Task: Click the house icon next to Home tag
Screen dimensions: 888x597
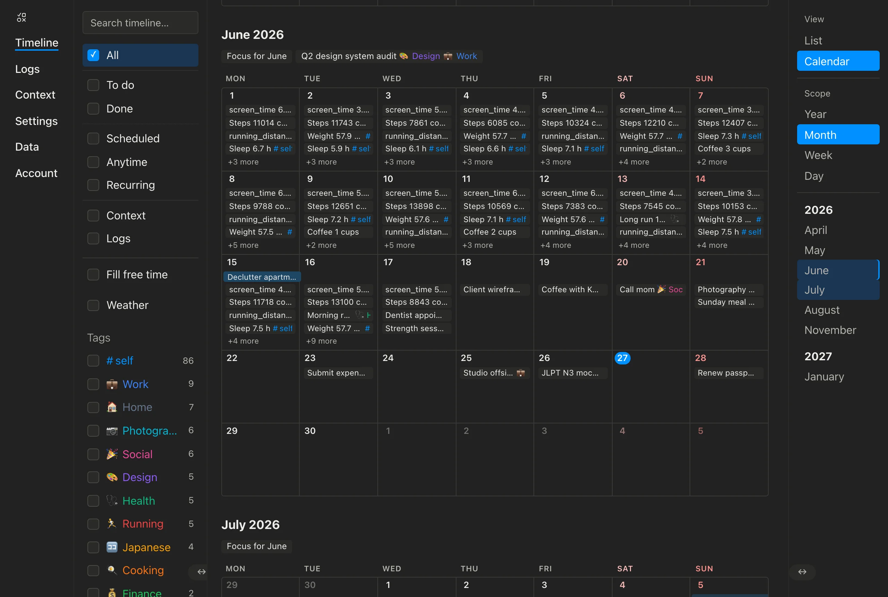Action: tap(112, 407)
